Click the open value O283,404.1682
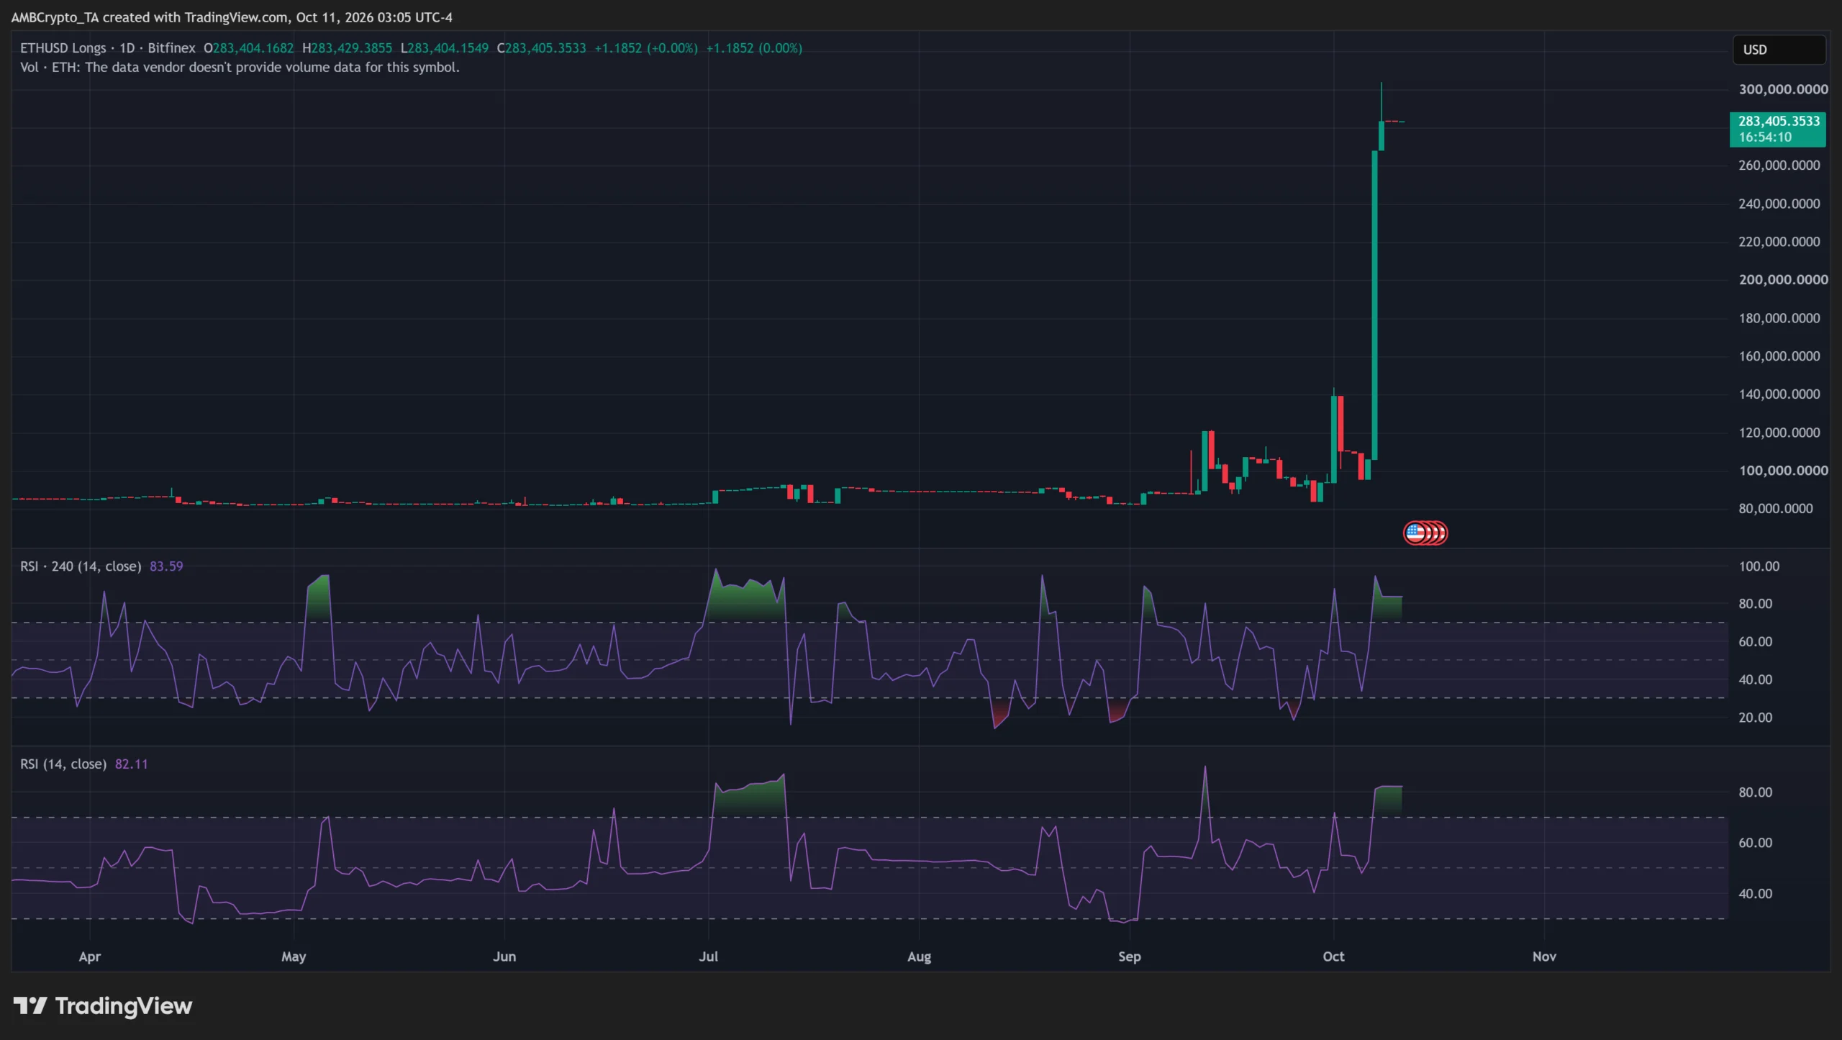This screenshot has height=1040, width=1842. [249, 48]
